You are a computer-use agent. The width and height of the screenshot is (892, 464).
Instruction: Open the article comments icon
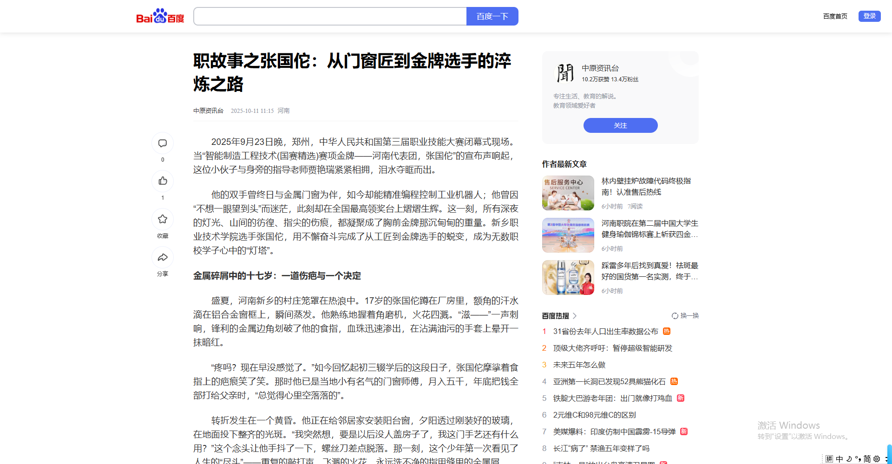click(163, 143)
